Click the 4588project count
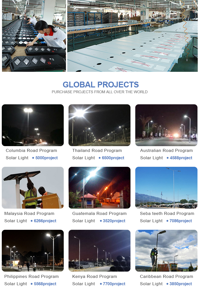 tap(181, 158)
